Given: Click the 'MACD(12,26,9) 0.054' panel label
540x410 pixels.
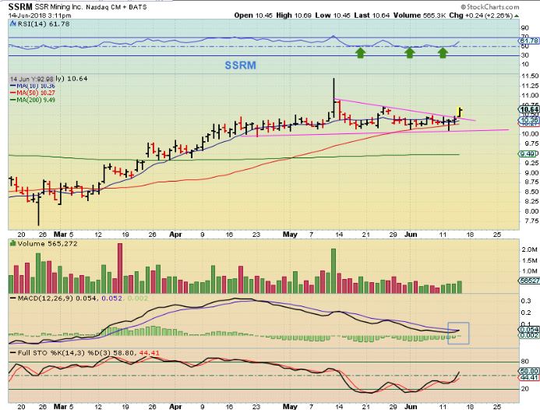Looking at the screenshot, I should (x=58, y=298).
